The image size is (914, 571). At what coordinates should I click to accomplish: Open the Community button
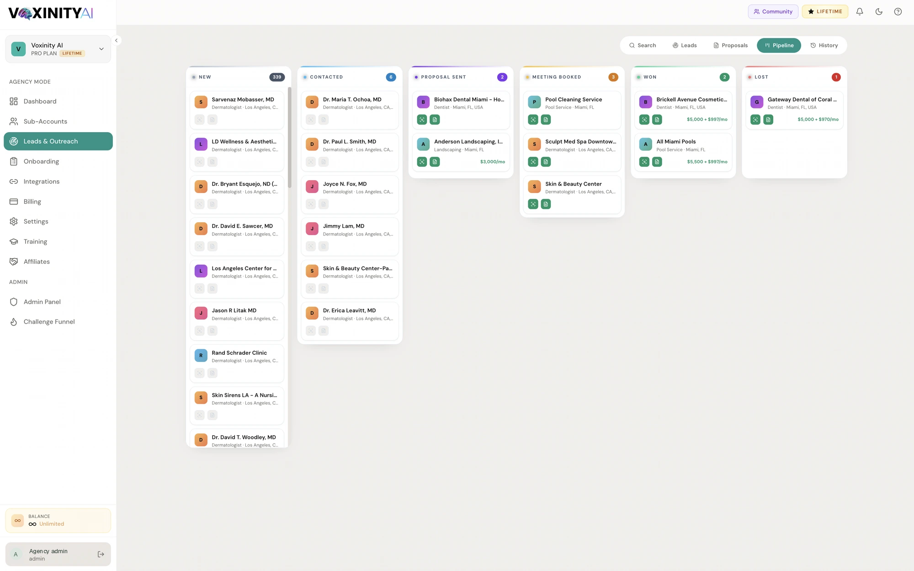(773, 11)
